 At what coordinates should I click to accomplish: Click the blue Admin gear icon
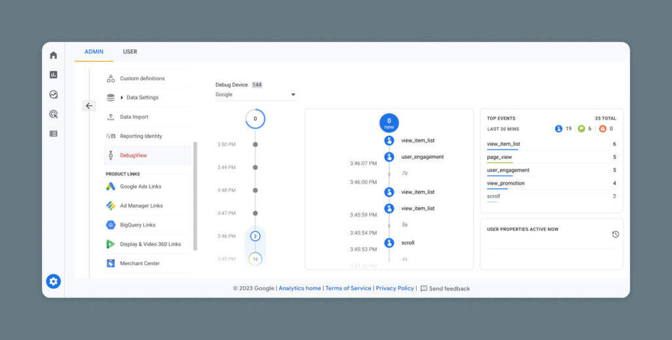point(53,282)
